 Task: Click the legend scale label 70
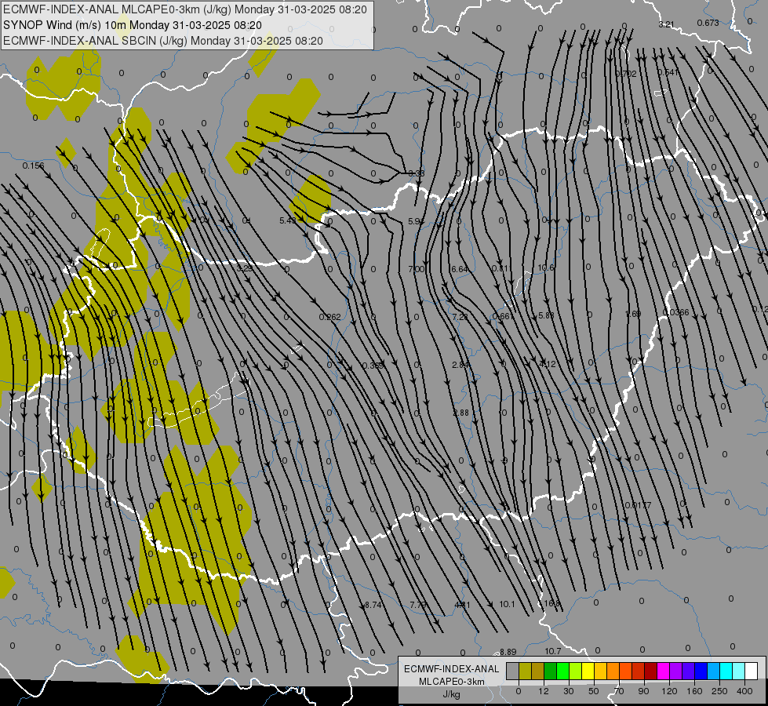(x=619, y=691)
